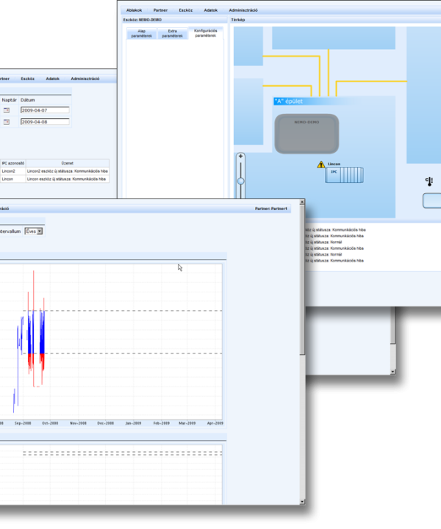Switch to the Extra paraméterek tab
This screenshot has height=529, width=441.
point(173,34)
